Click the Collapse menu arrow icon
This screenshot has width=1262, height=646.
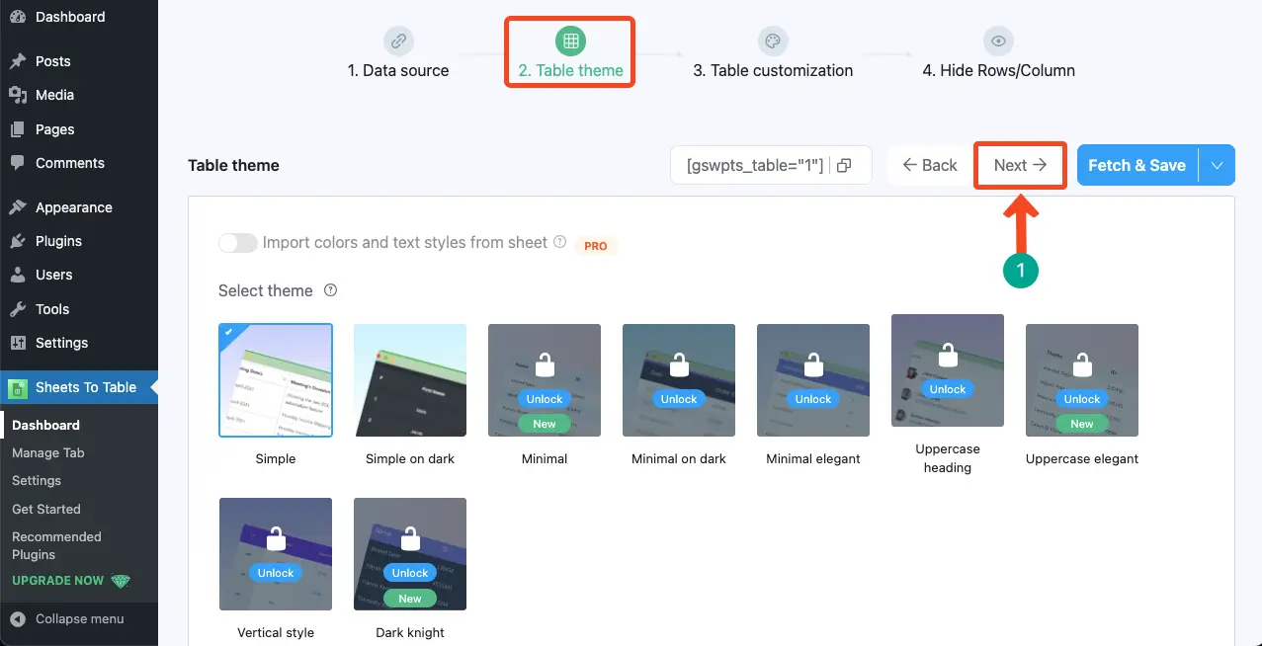tap(18, 618)
